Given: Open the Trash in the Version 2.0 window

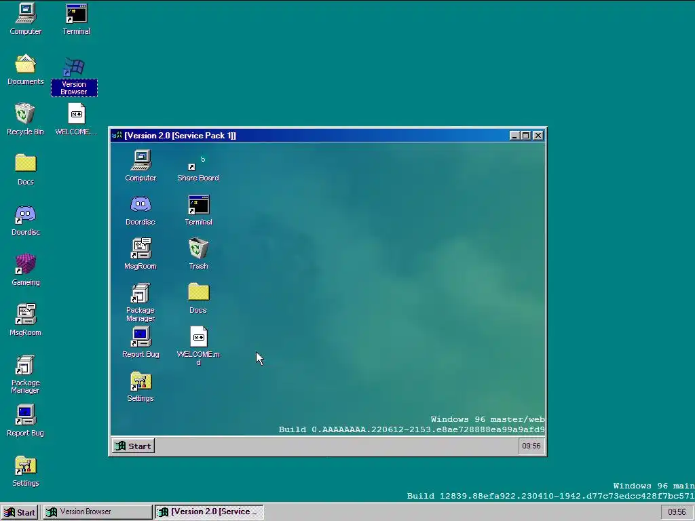Looking at the screenshot, I should coord(198,254).
